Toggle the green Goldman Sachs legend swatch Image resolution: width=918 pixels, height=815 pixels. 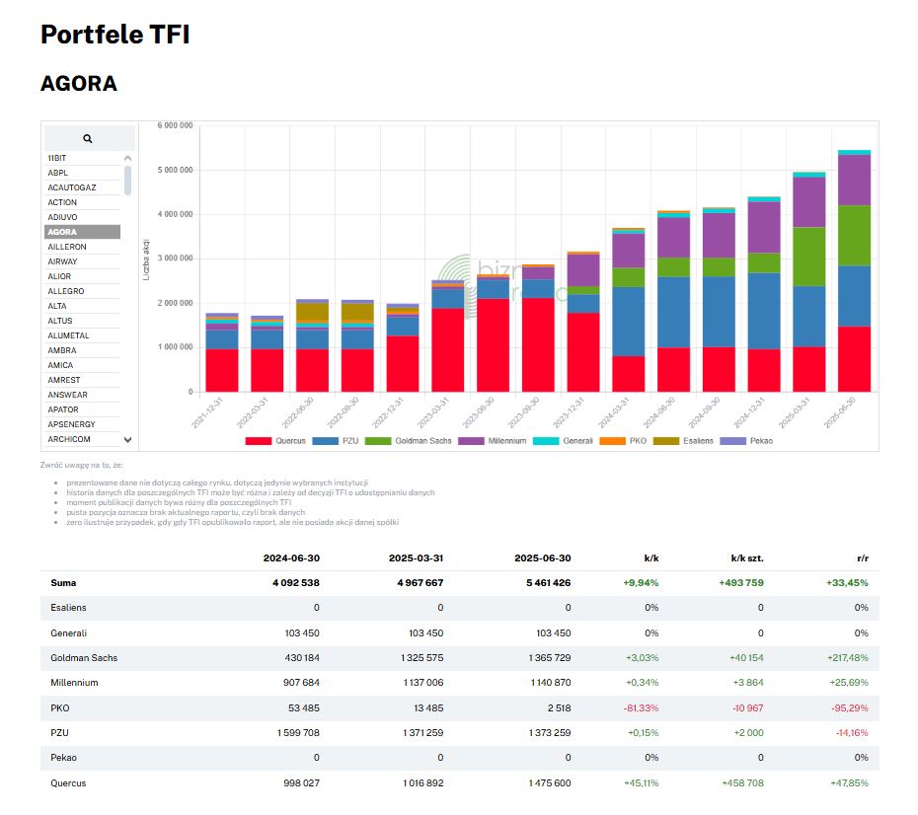378,441
